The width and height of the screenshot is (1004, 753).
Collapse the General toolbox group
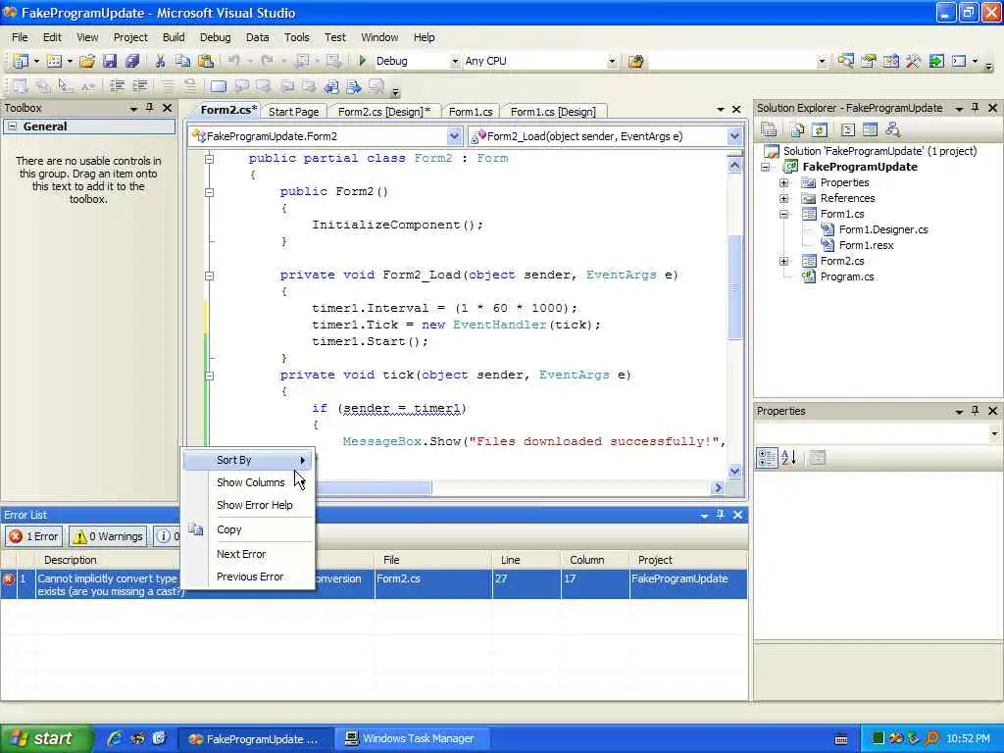(x=12, y=126)
